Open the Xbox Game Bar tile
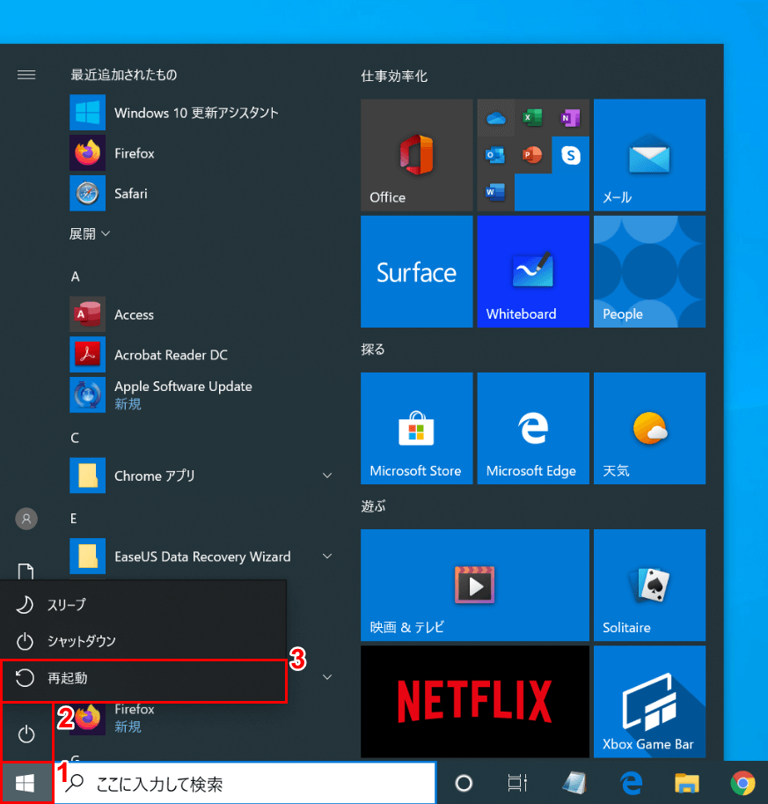The height and width of the screenshot is (804, 768). click(x=649, y=702)
